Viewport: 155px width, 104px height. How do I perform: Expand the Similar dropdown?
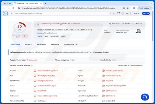coord(127,24)
